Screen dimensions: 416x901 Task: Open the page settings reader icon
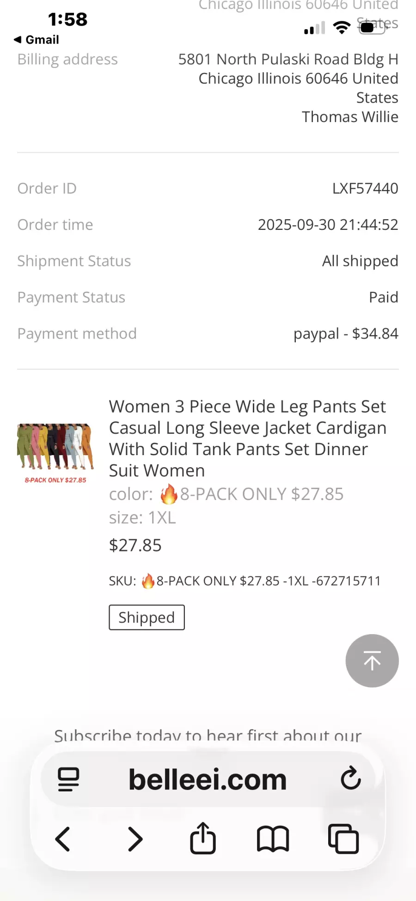tap(68, 779)
